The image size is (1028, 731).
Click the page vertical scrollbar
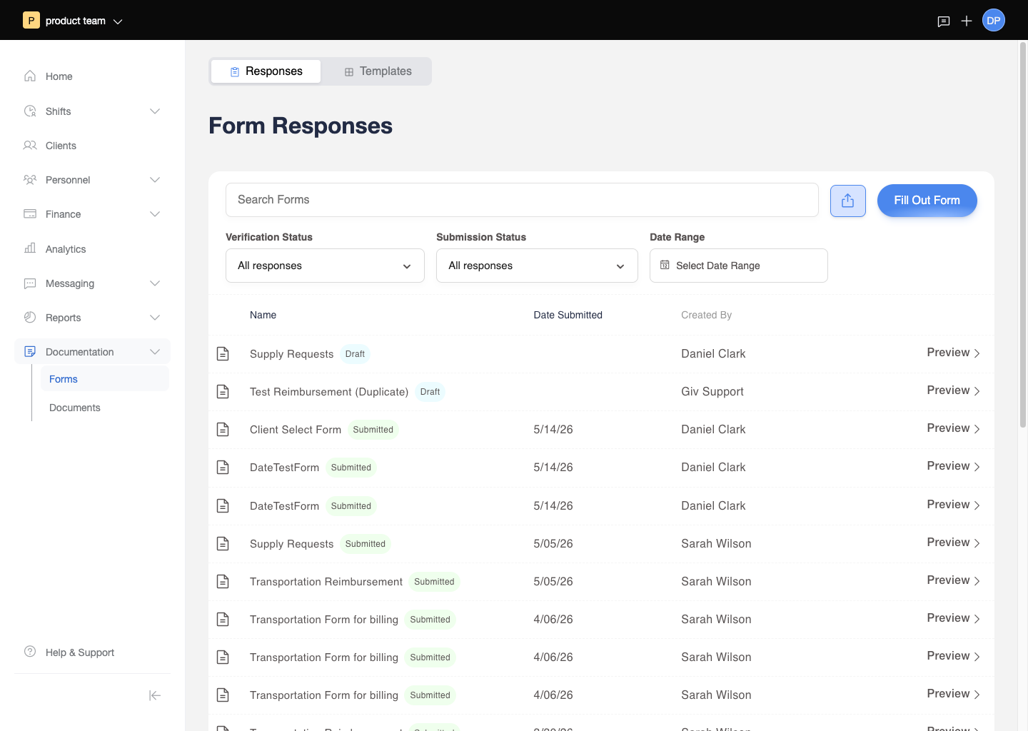1022,234
